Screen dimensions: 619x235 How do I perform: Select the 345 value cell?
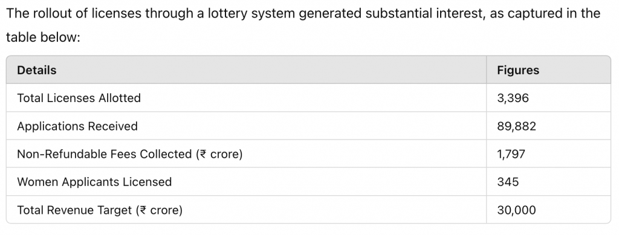click(548, 182)
